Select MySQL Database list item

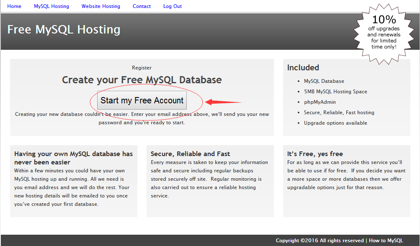pyautogui.click(x=324, y=81)
